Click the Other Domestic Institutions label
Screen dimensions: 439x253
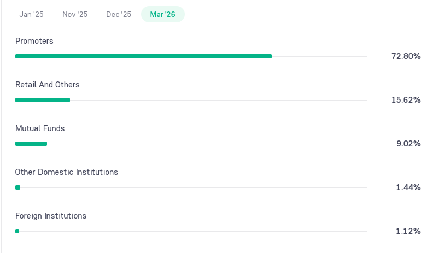click(67, 172)
